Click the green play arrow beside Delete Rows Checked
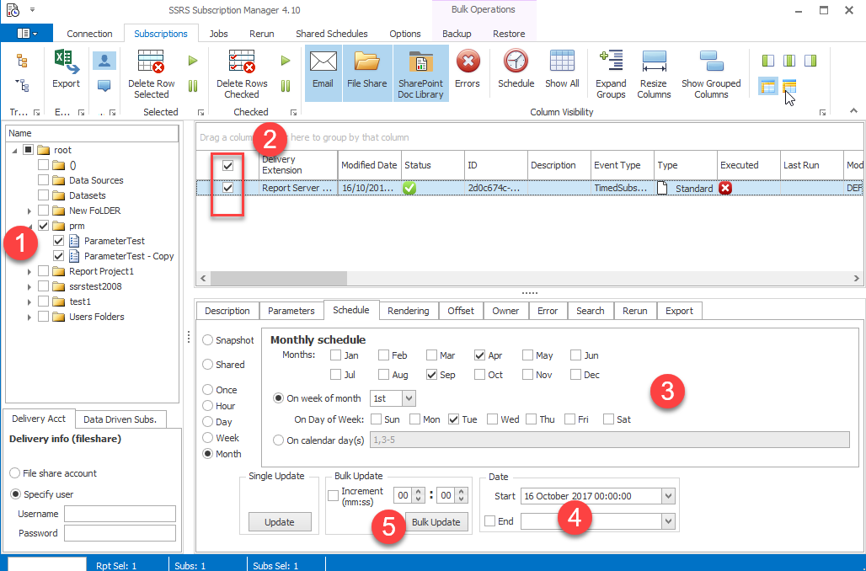866x571 pixels. point(286,61)
